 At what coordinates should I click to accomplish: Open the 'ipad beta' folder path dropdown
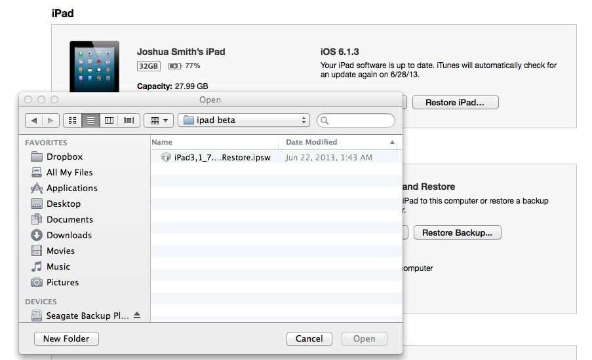(x=244, y=120)
